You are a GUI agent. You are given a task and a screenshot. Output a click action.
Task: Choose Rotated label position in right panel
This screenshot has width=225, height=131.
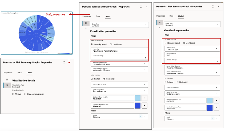[x=166, y=82]
